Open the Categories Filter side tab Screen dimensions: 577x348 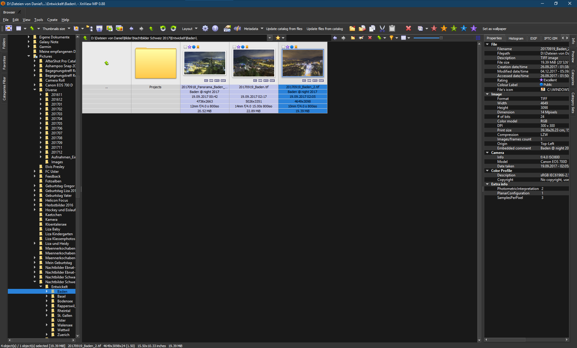point(4,88)
